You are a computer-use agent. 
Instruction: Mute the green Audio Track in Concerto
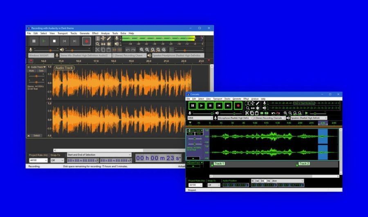coord(190,134)
